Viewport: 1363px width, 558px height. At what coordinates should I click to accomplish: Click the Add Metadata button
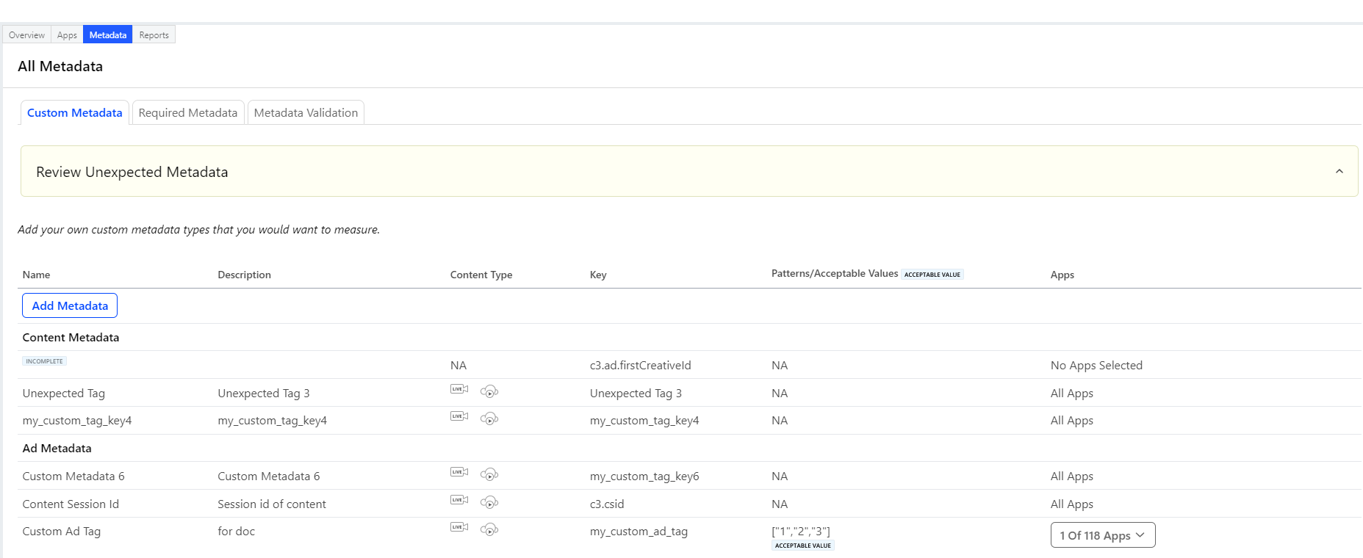(70, 305)
